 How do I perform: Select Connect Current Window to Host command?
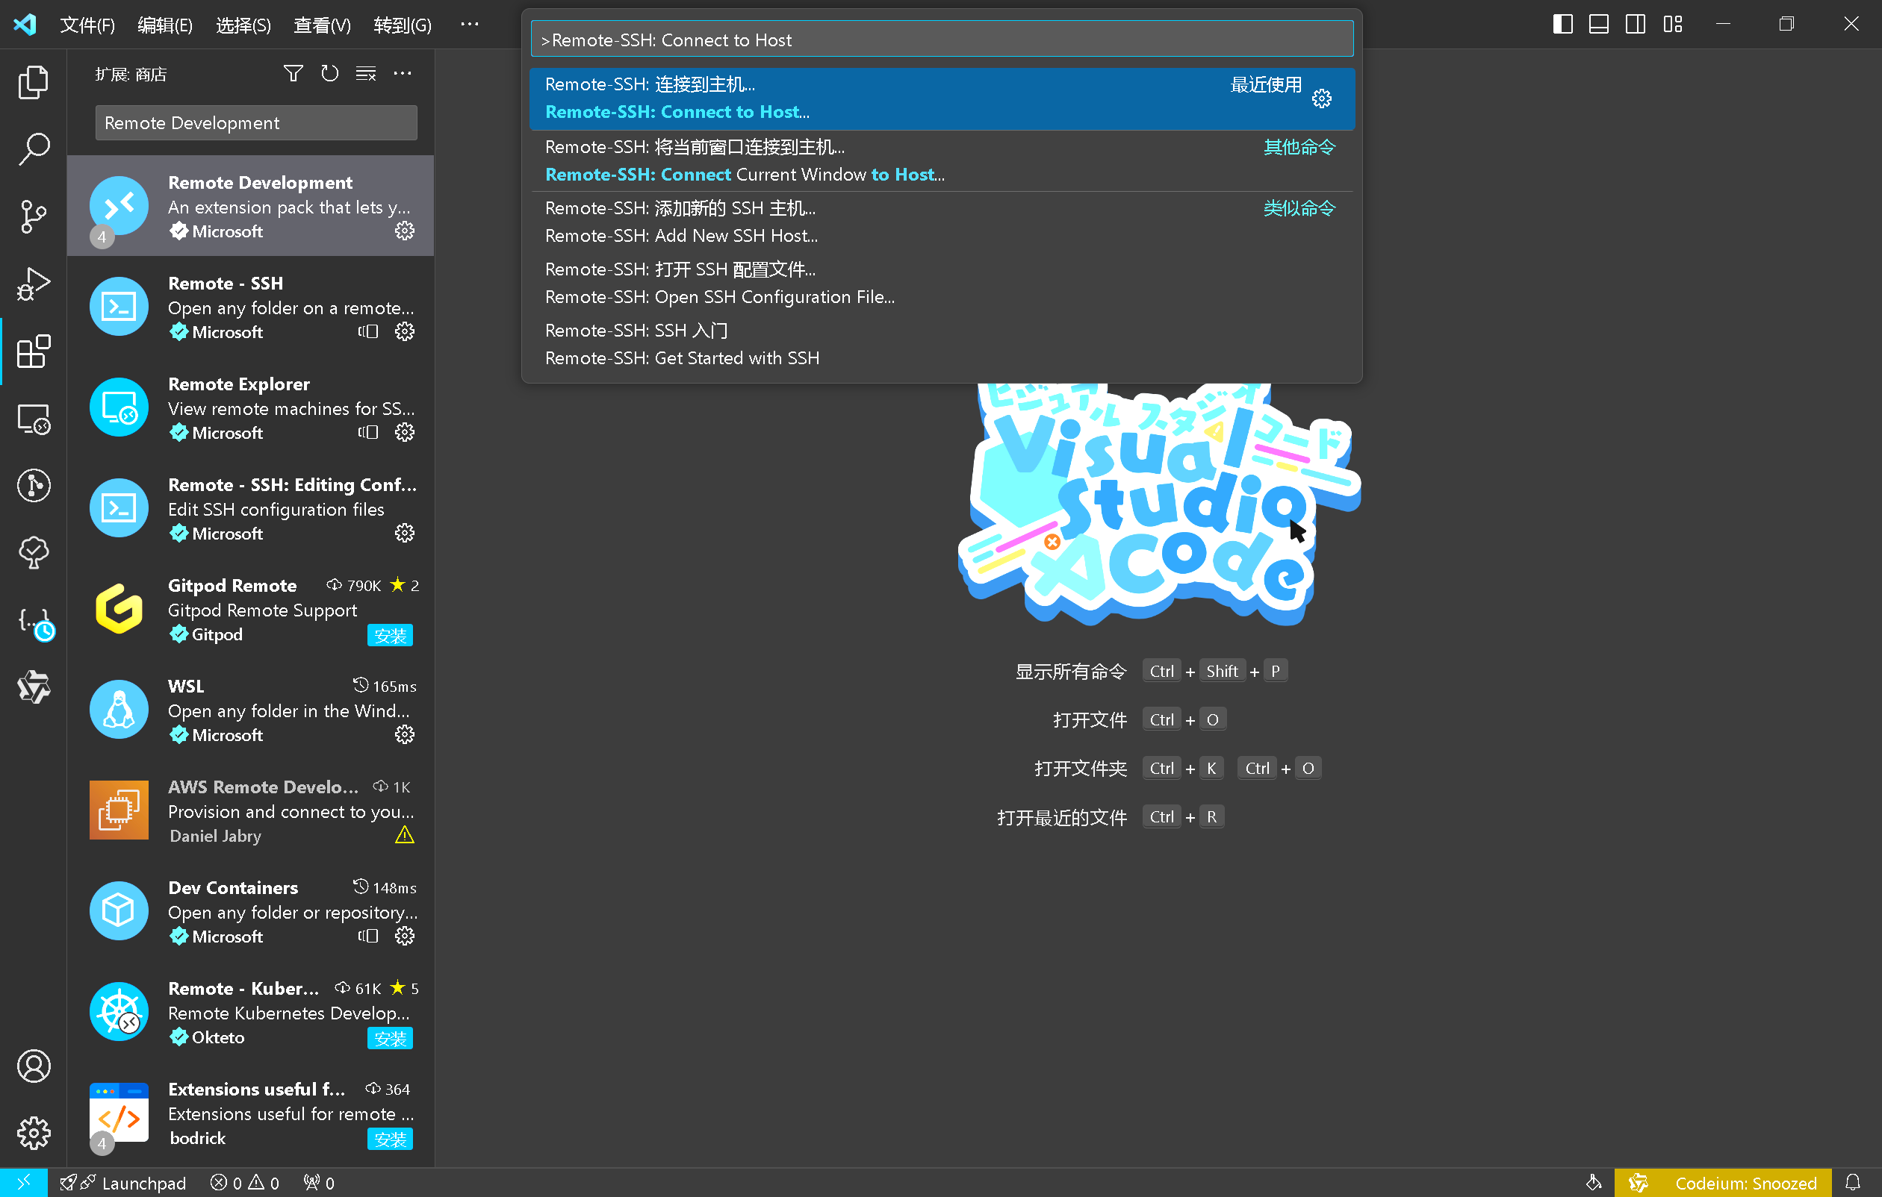[x=942, y=161]
